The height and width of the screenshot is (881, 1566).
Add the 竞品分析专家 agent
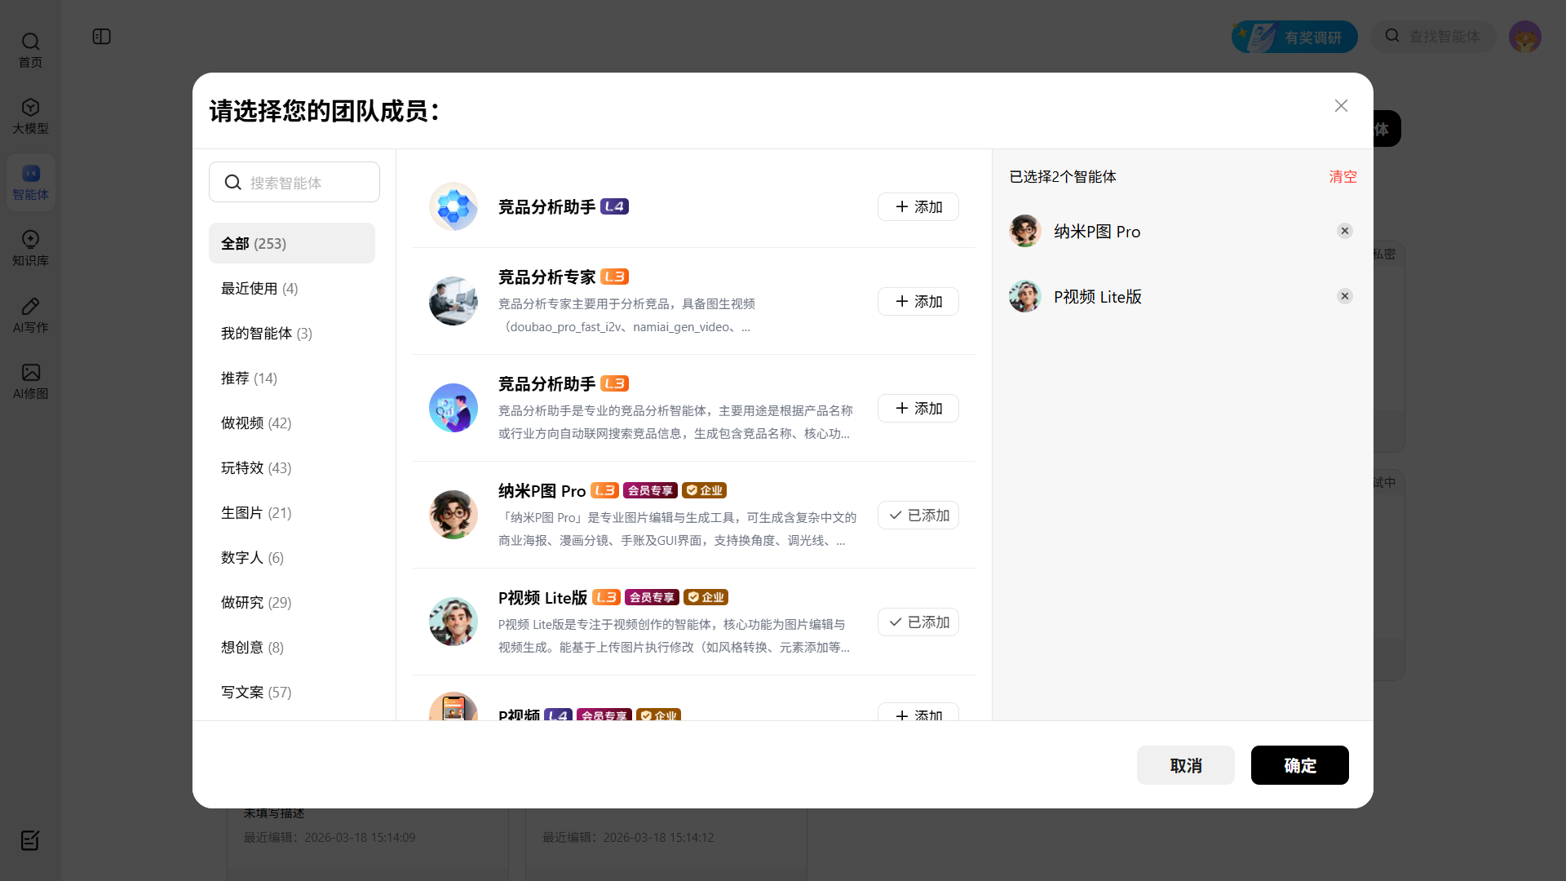click(x=918, y=302)
